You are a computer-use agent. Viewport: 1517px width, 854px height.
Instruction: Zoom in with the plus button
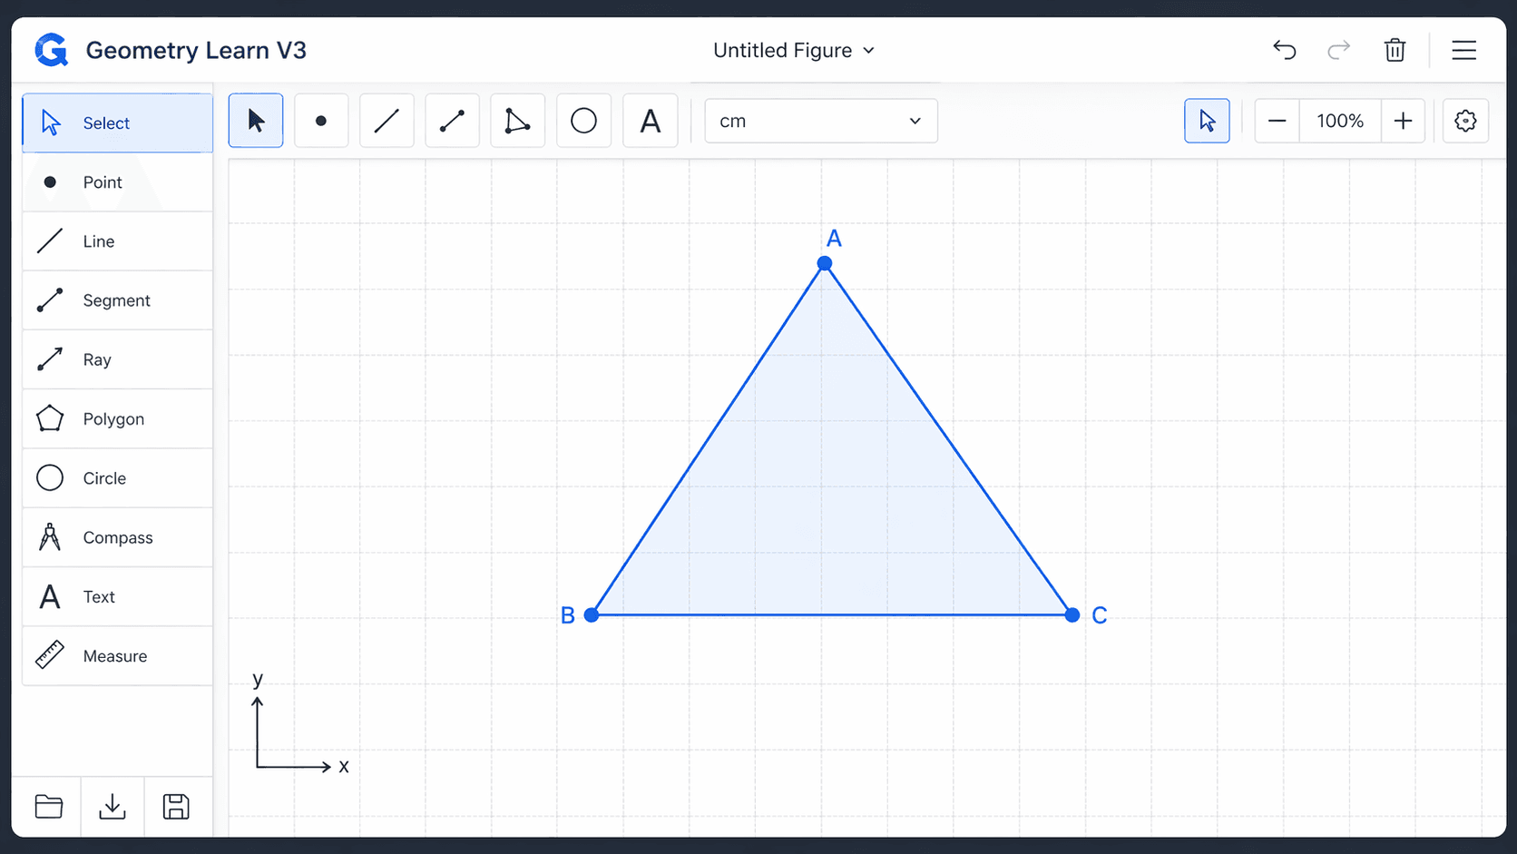coord(1403,121)
